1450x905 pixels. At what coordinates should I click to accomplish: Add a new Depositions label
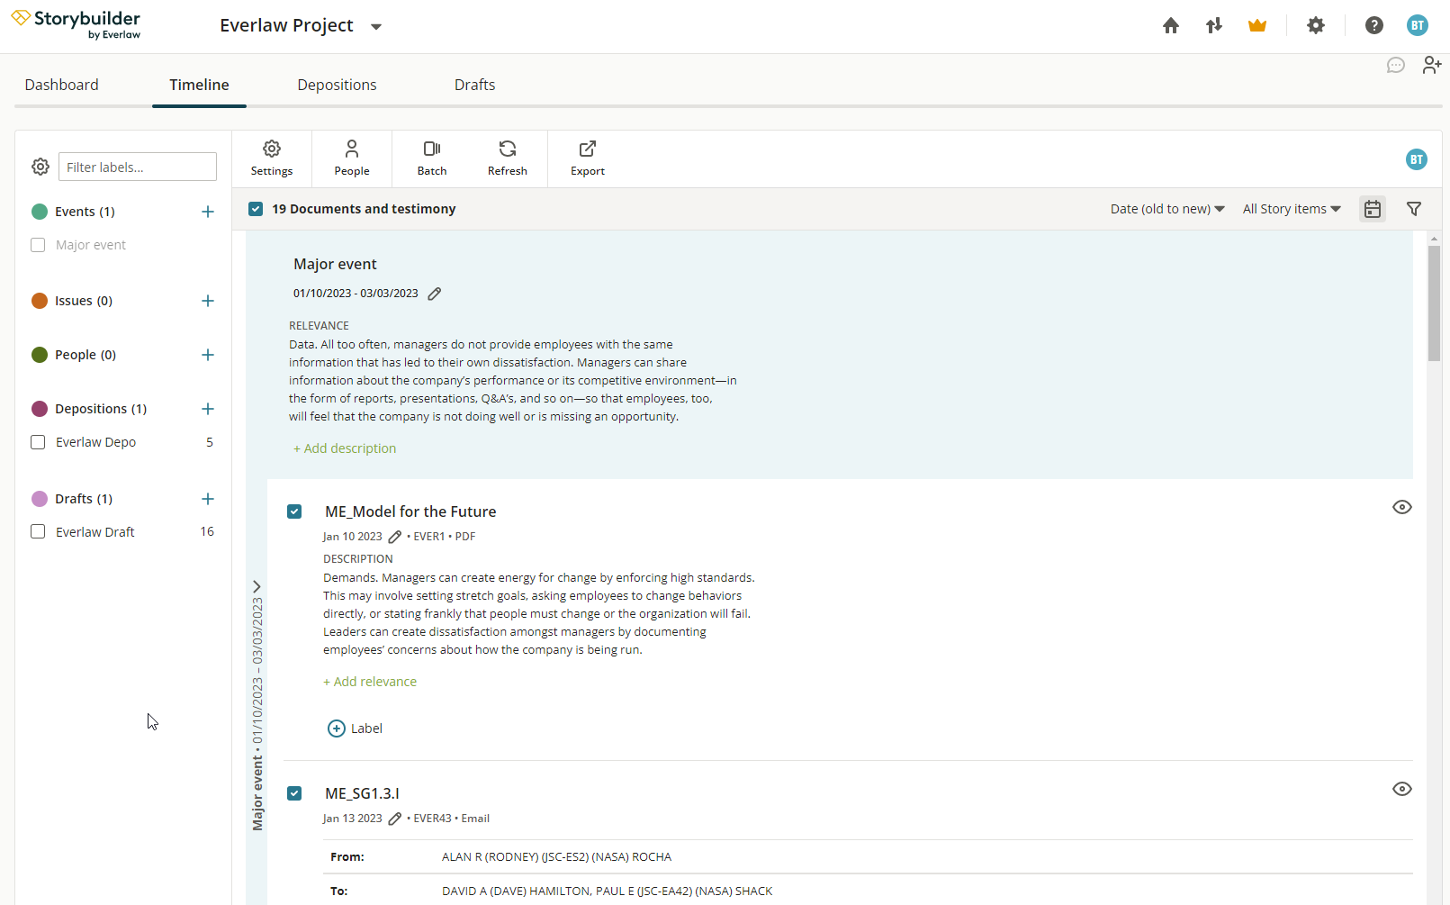click(208, 409)
